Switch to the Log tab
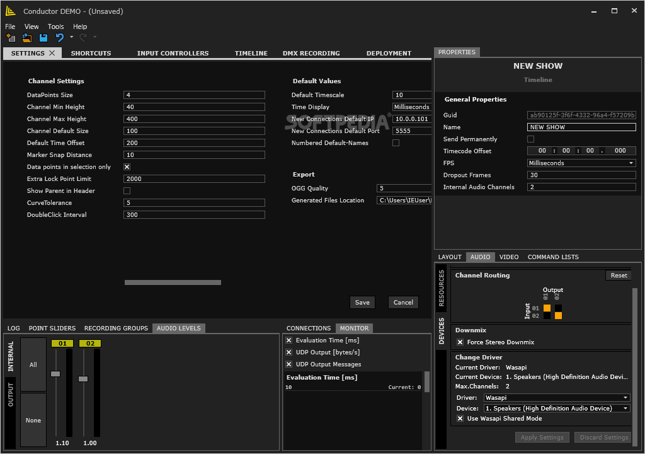 tap(14, 329)
